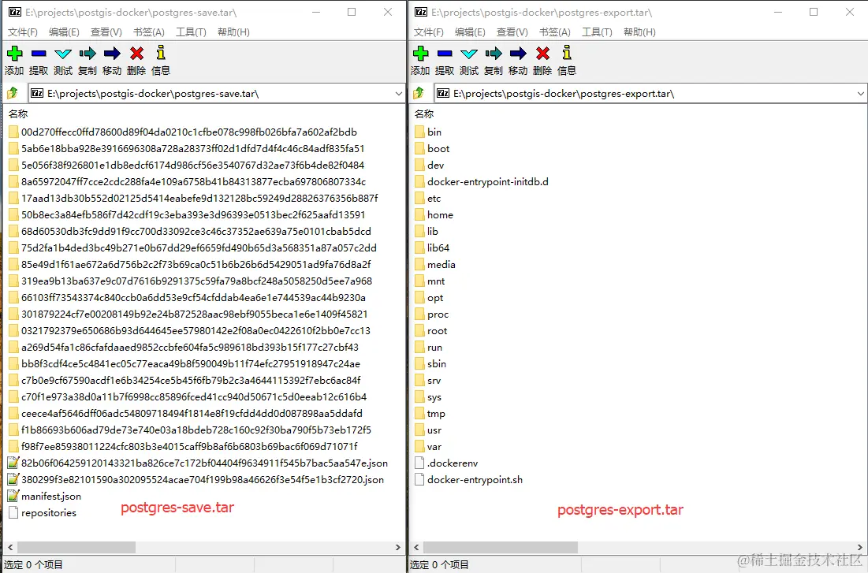The height and width of the screenshot is (573, 868).
Task: Select the Extract (提取) toolbar icon
Action: click(38, 54)
